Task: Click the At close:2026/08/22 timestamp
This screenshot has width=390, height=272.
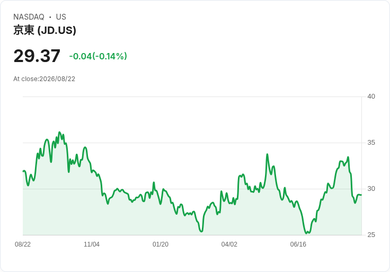Action: (x=45, y=79)
